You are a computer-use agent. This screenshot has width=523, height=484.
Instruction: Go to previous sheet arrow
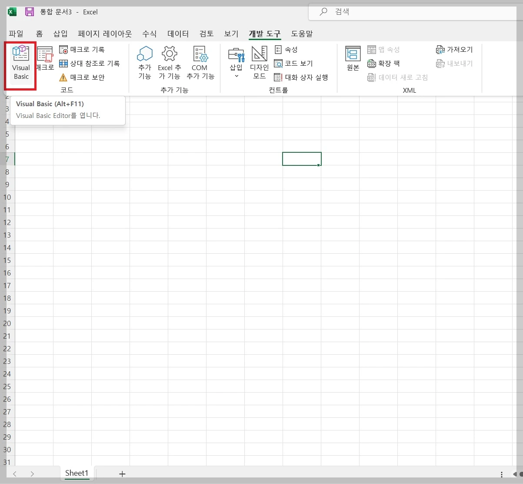click(x=15, y=474)
